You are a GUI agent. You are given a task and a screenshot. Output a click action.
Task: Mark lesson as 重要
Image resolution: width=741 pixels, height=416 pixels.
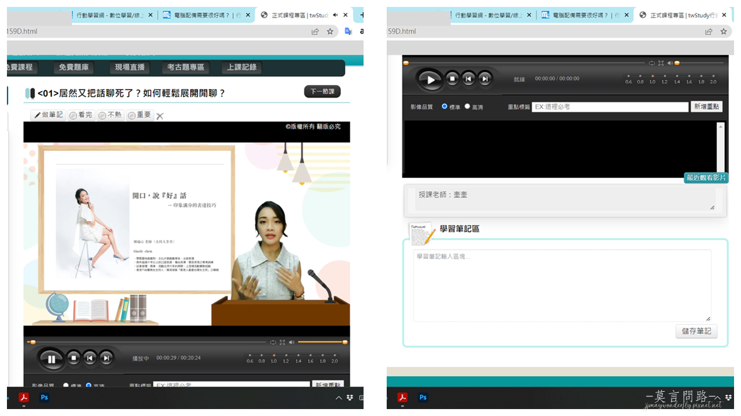tap(140, 115)
